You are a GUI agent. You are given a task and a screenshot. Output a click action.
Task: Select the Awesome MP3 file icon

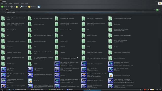click(x=57, y=75)
